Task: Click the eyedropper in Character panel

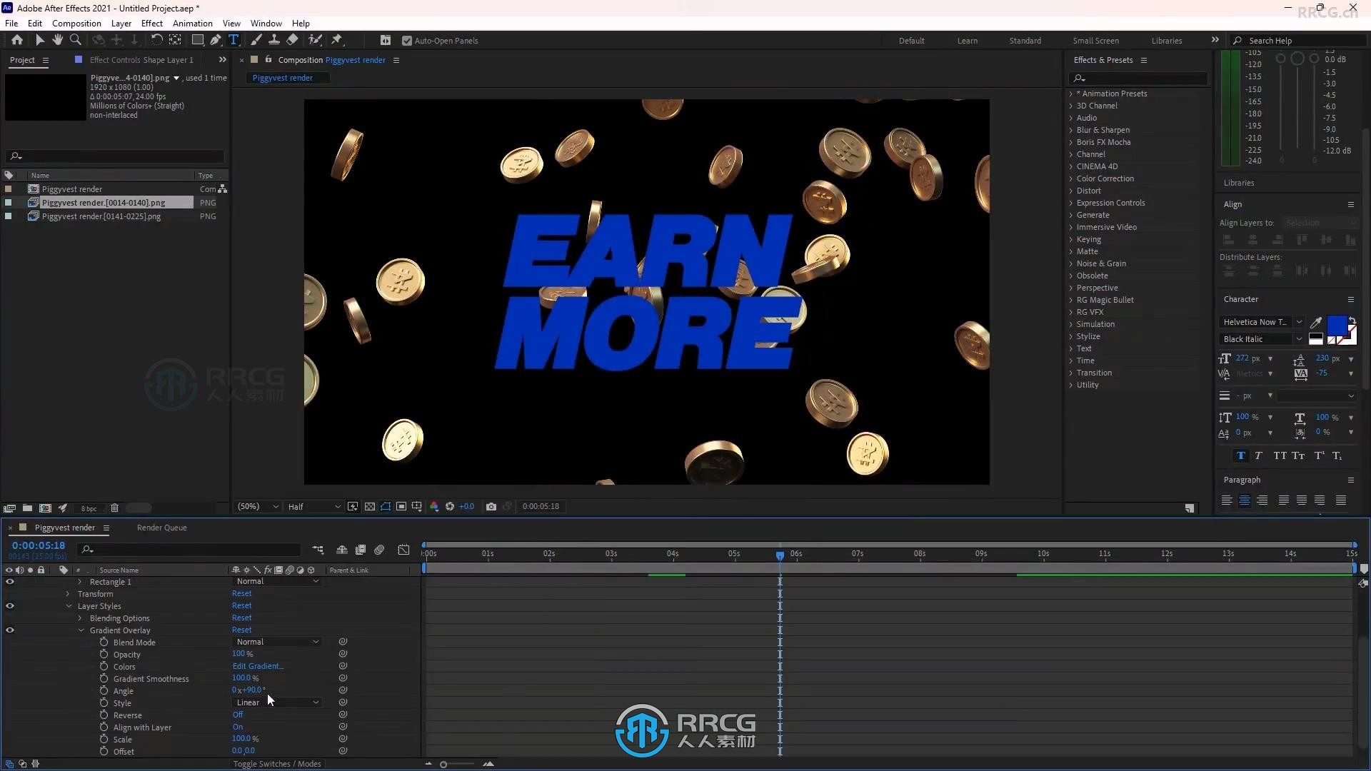Action: tap(1316, 323)
